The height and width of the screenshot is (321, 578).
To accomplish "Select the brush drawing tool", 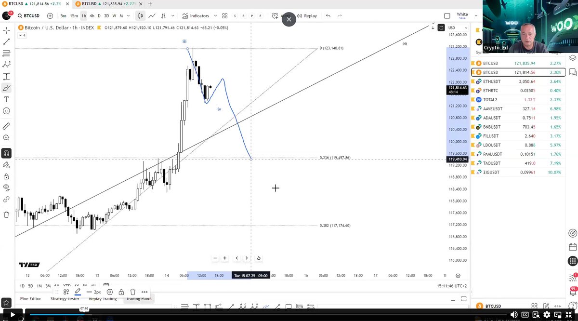I will [x=6, y=88].
